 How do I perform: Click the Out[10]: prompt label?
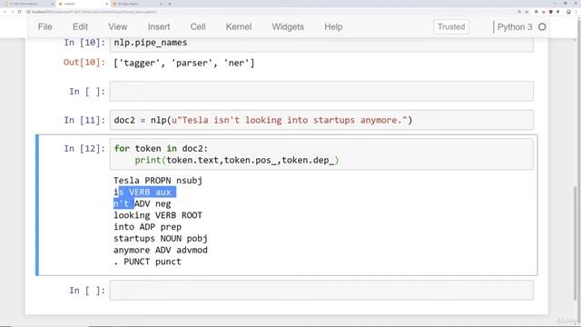pos(84,63)
